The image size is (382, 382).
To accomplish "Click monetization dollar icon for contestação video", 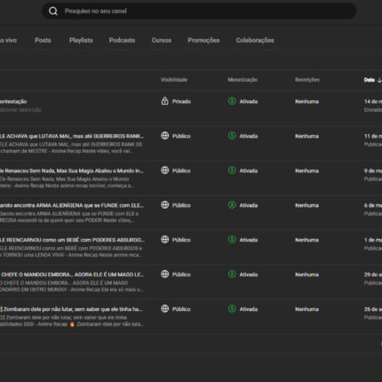I will [x=232, y=101].
